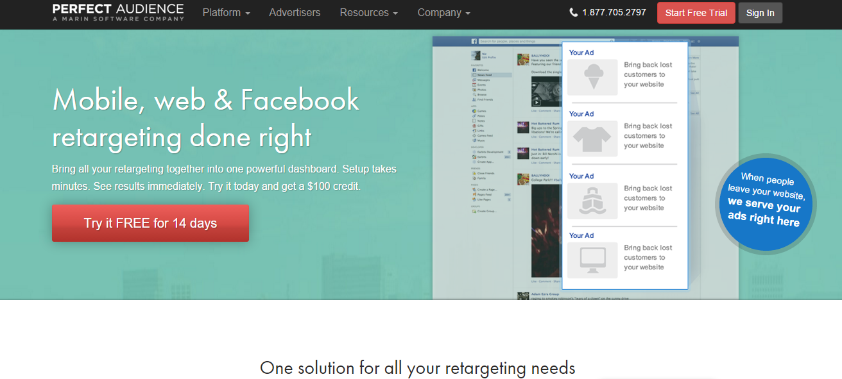Click 'One solution for all your retargeting needs'
This screenshot has height=379, width=842.
point(418,368)
